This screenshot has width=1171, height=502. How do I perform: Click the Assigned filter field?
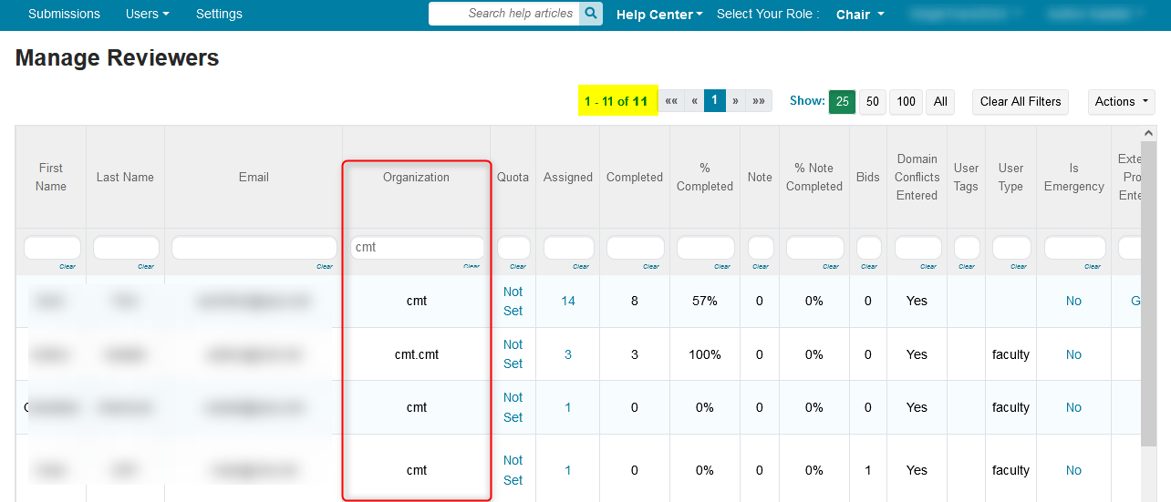[569, 248]
